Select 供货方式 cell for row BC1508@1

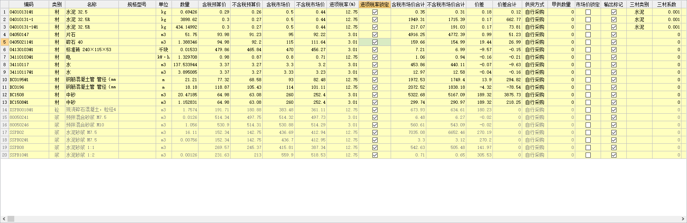[534, 102]
